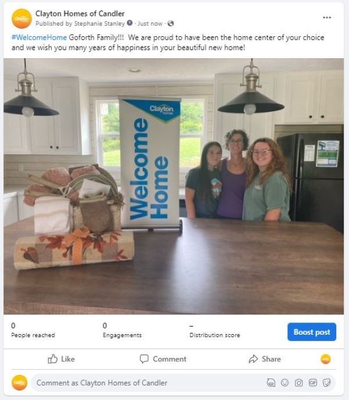Click the globe public audience icon
Viewport: 349px width, 400px height.
170,23
